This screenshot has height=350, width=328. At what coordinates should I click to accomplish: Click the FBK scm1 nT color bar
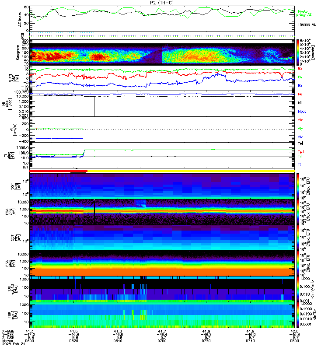(x=298, y=315)
